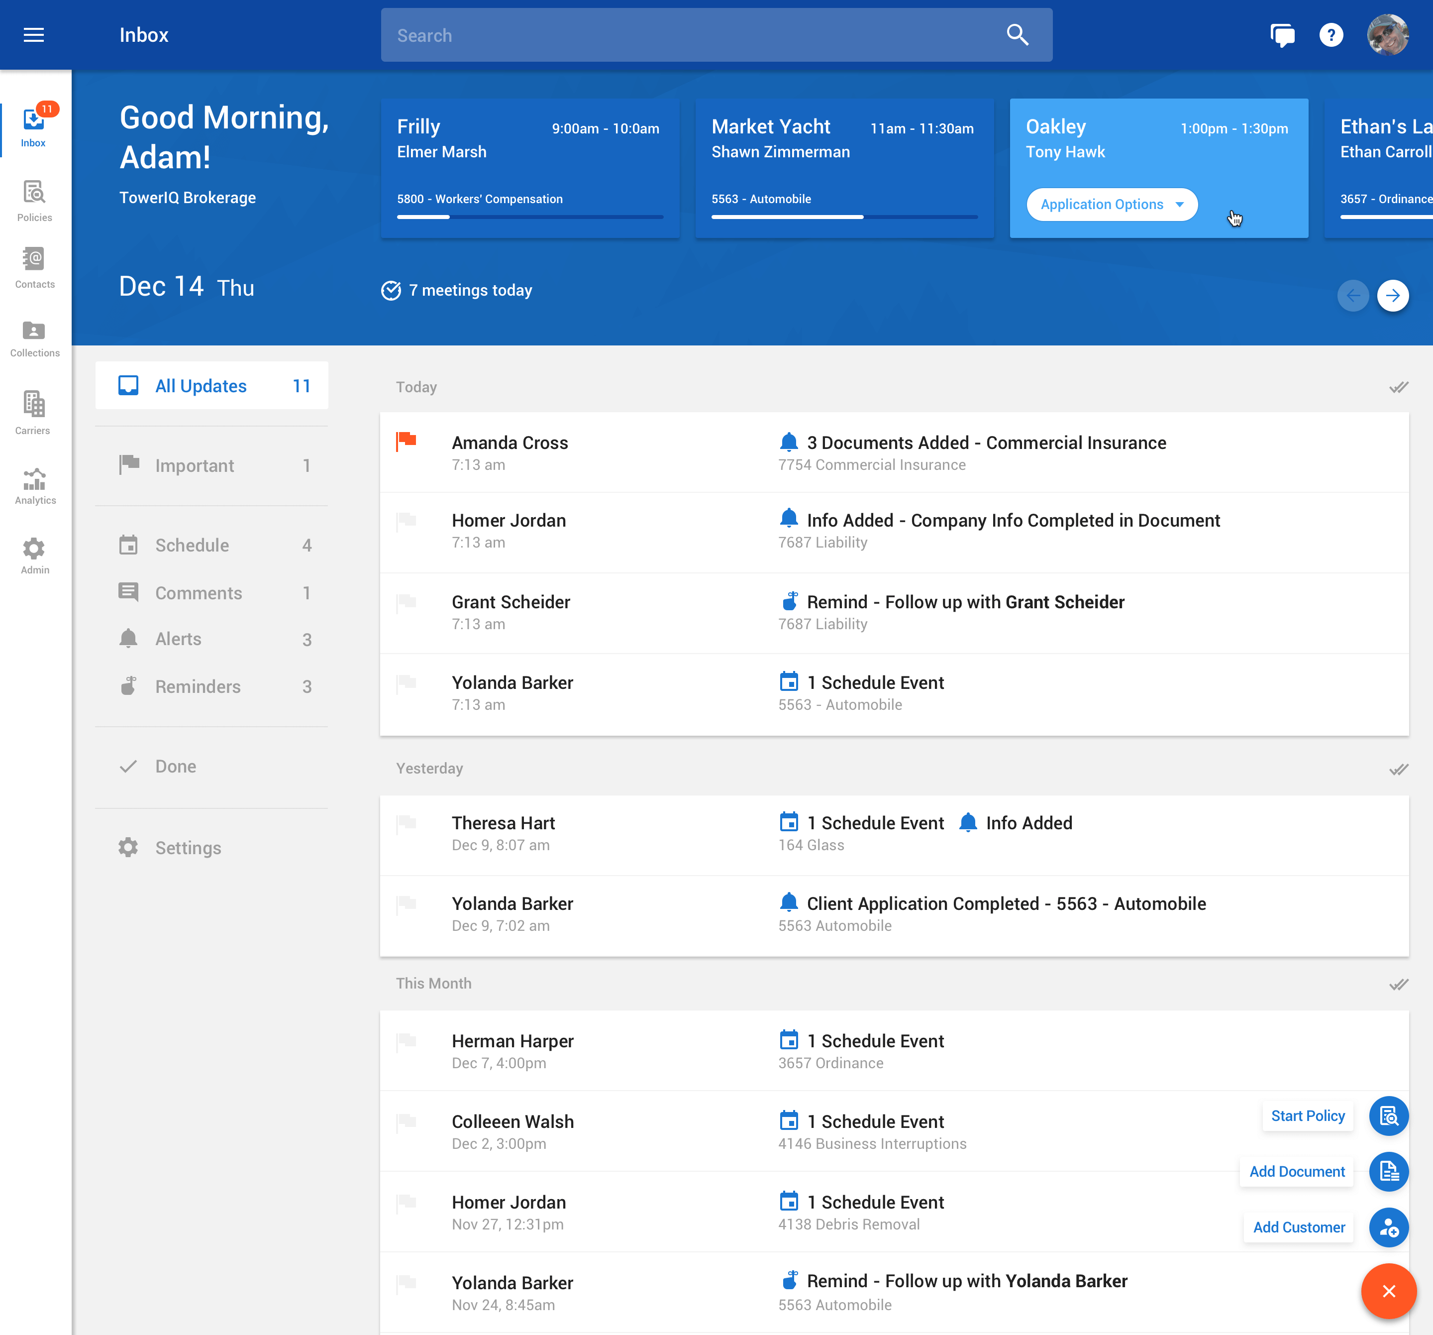Click the Add Document label

click(1296, 1171)
